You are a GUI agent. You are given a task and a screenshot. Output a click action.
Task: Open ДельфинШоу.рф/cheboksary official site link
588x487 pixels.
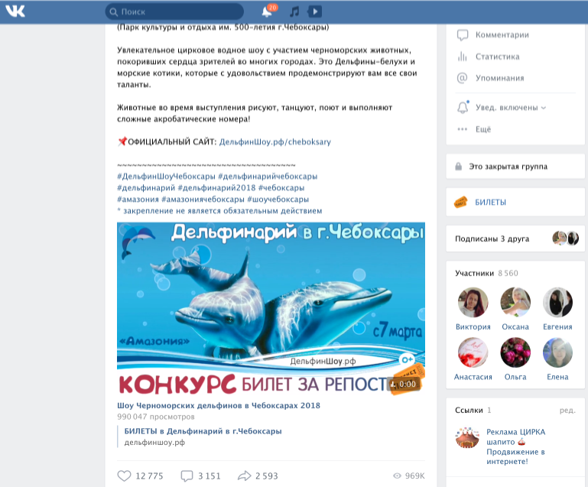pos(275,141)
